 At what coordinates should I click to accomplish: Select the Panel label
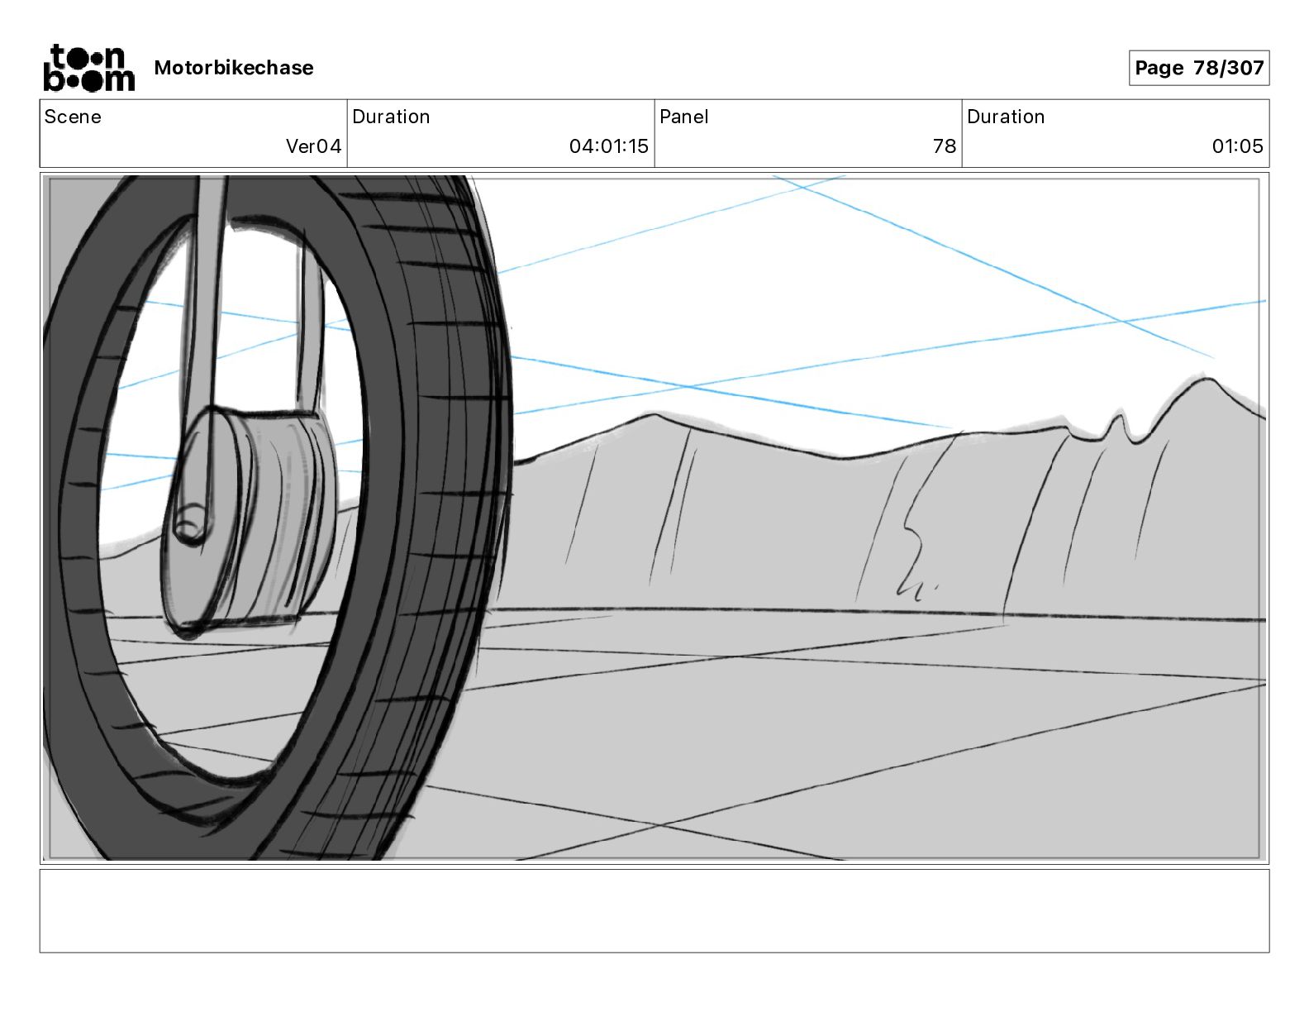[x=684, y=117]
